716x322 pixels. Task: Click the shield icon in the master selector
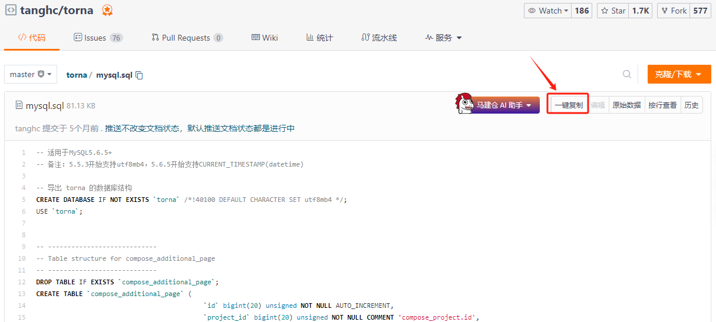coord(41,75)
